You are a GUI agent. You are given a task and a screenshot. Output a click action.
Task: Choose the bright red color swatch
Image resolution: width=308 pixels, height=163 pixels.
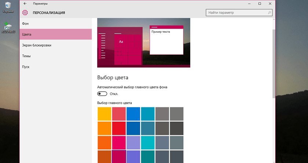click(x=119, y=128)
